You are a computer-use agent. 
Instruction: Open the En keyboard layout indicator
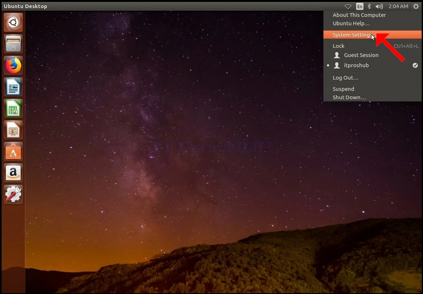360,6
